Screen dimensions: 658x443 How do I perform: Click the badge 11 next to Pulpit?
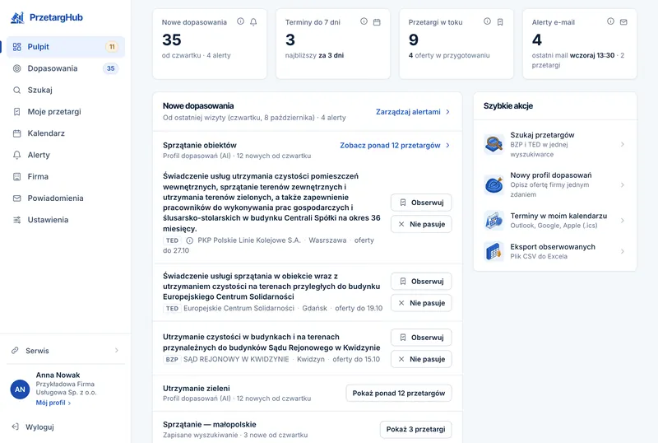[x=112, y=47]
